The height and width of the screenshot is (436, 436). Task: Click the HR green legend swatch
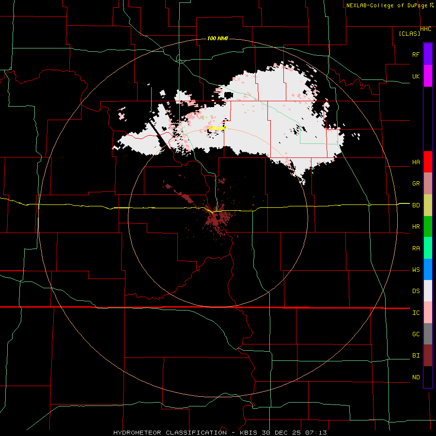tap(428, 227)
